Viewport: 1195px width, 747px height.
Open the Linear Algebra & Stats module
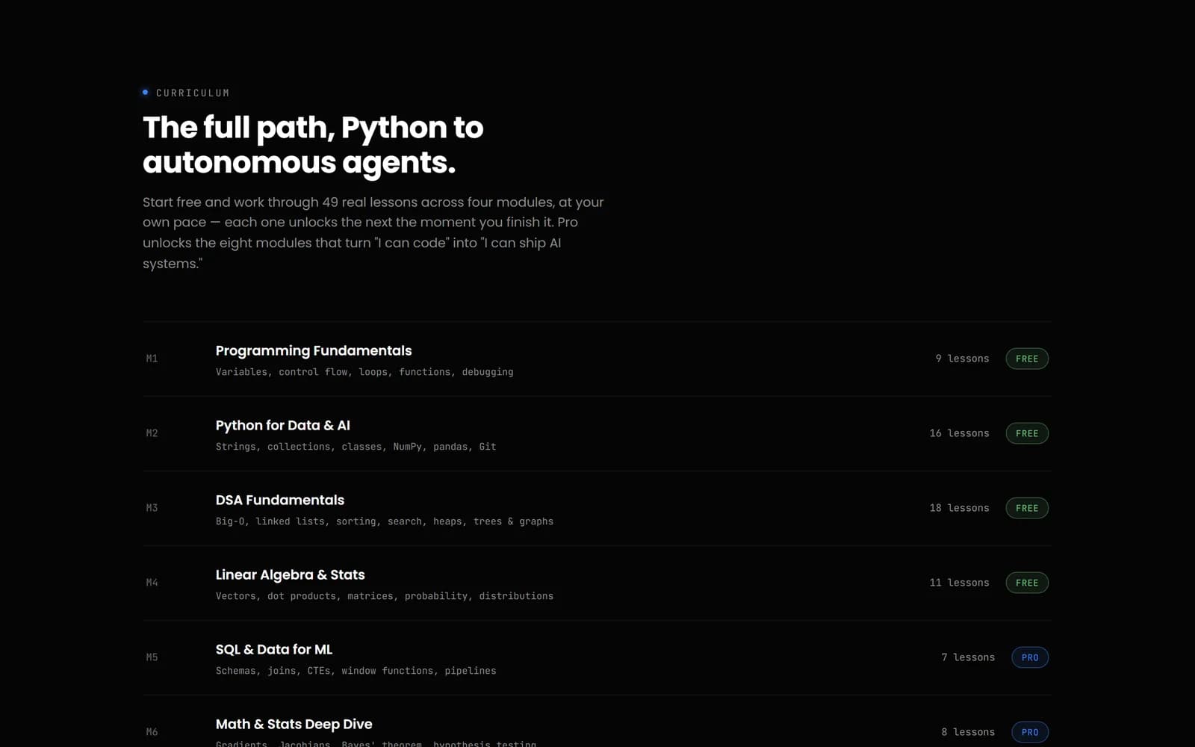[597, 583]
